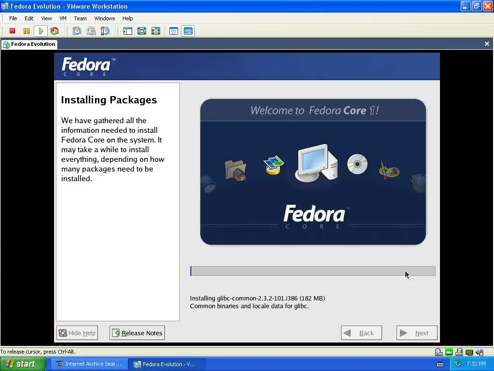The height and width of the screenshot is (371, 494).
Task: Reset the virtual machine using the reset icon
Action: point(55,31)
